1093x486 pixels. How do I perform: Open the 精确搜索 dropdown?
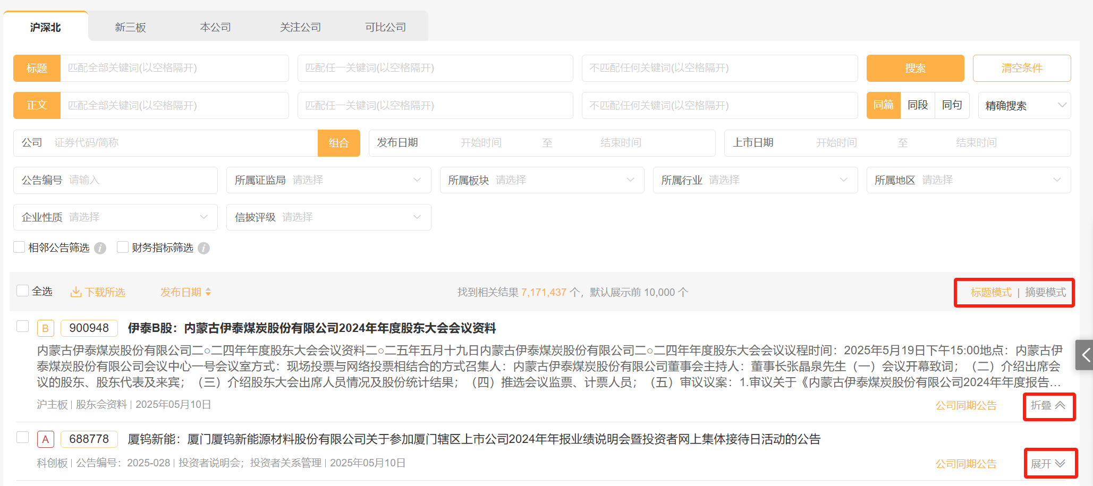(x=1024, y=105)
